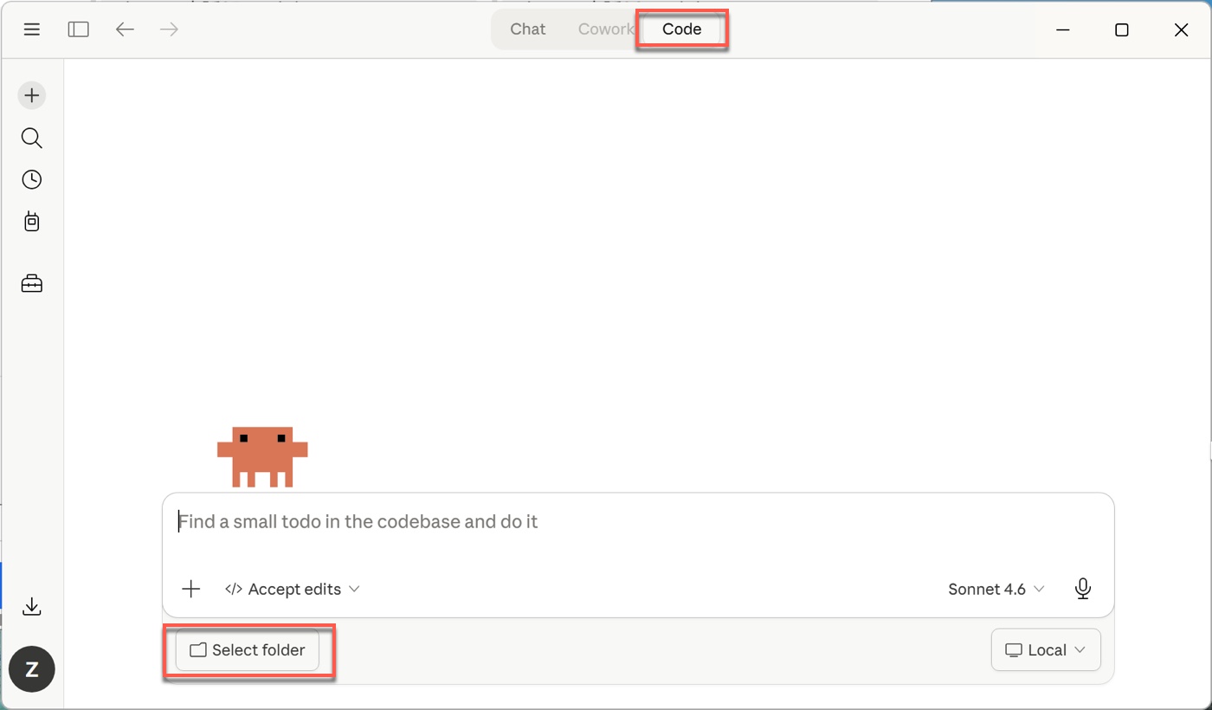Select the Code tab
1212x710 pixels.
click(x=681, y=29)
